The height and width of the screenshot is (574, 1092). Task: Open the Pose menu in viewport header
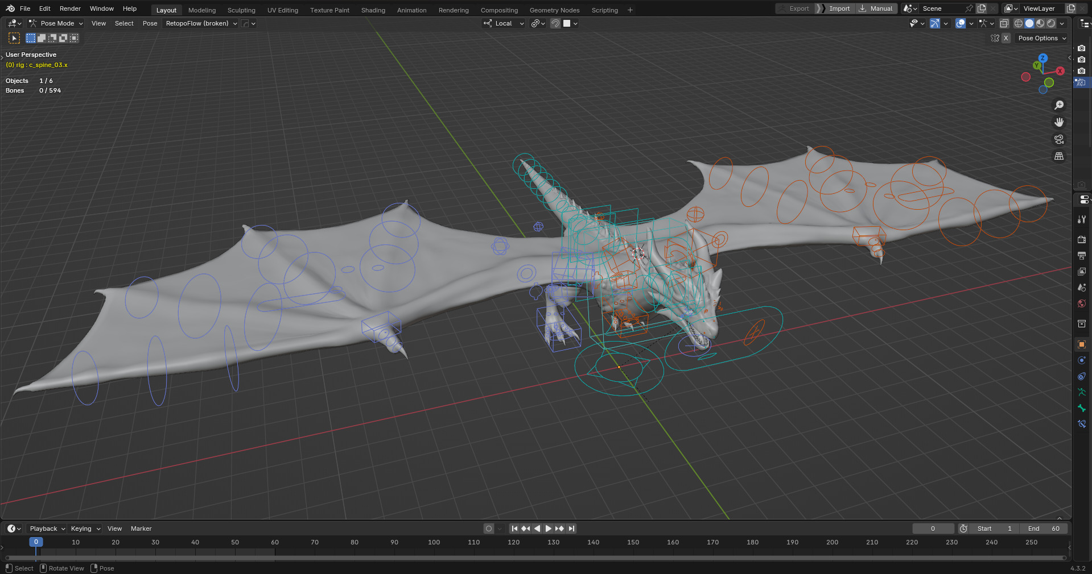pyautogui.click(x=150, y=23)
